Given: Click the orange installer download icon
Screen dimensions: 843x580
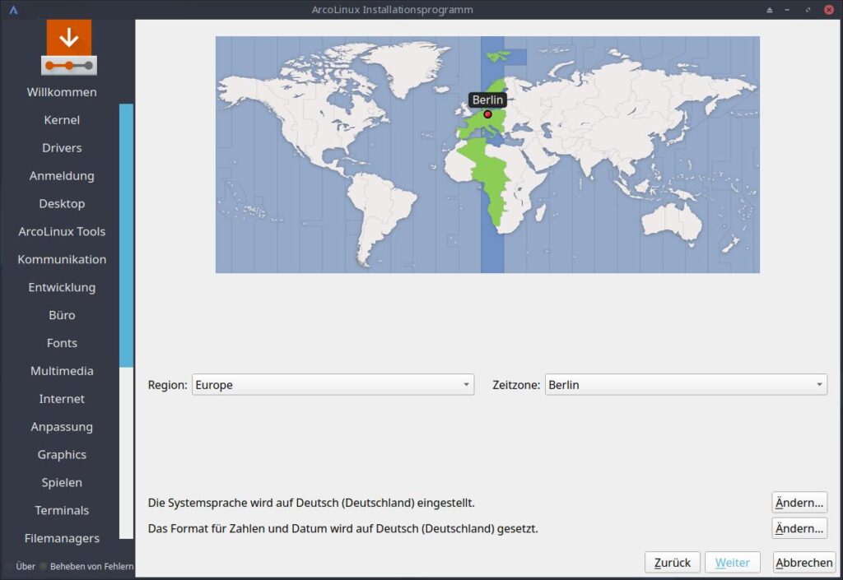Looking at the screenshot, I should pos(69,47).
